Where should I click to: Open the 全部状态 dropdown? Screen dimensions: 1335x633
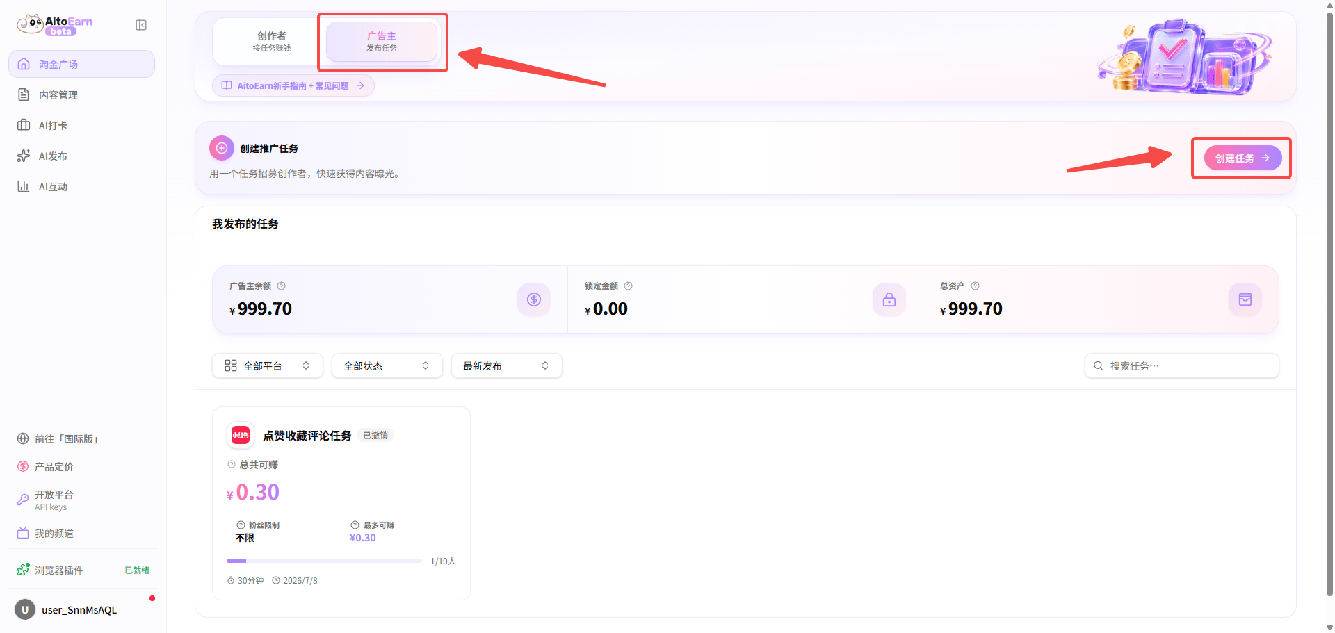[387, 365]
